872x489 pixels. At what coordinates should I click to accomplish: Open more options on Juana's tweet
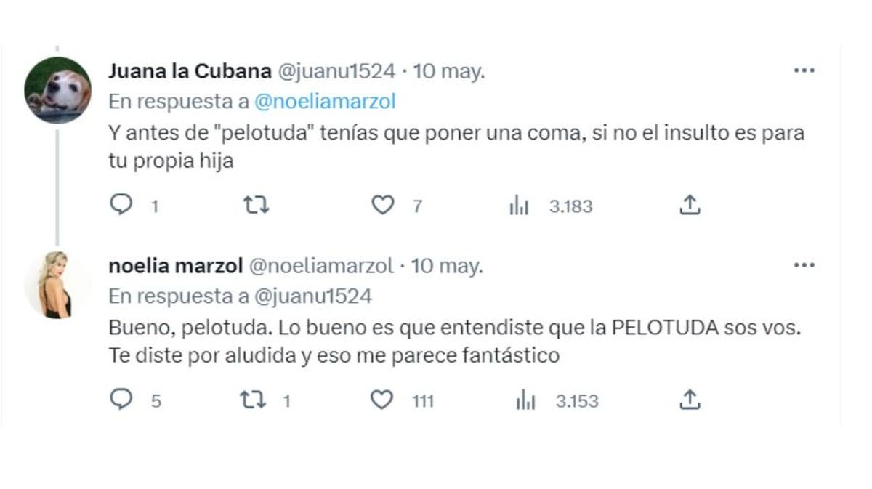(x=804, y=71)
